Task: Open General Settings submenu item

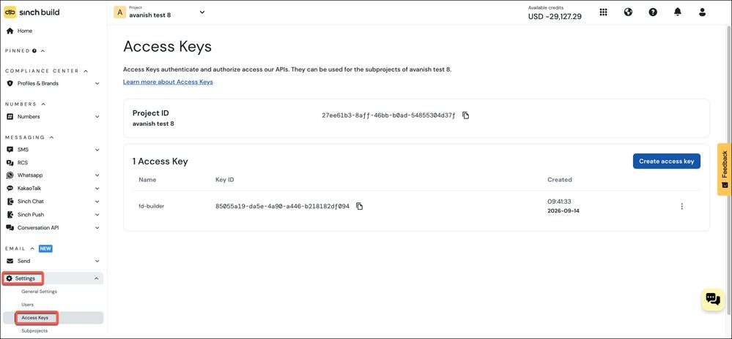Action: pos(40,292)
